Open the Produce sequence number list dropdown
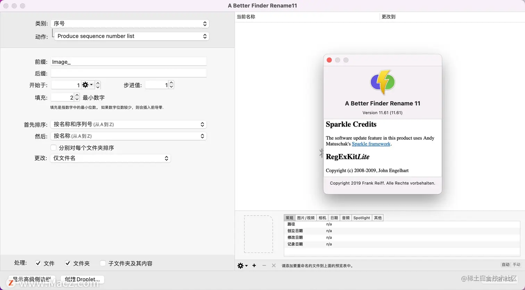Viewport: 525px width, 290px height. (131, 36)
